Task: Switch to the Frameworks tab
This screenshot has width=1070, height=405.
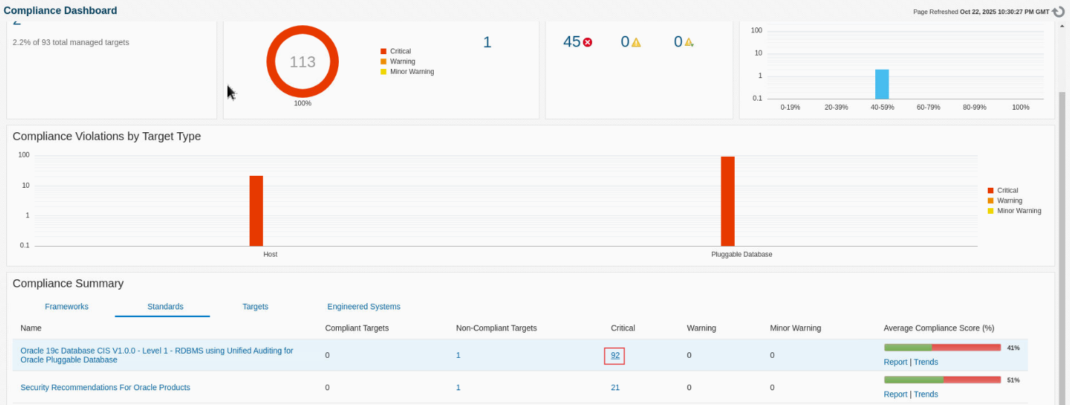Action: 67,307
